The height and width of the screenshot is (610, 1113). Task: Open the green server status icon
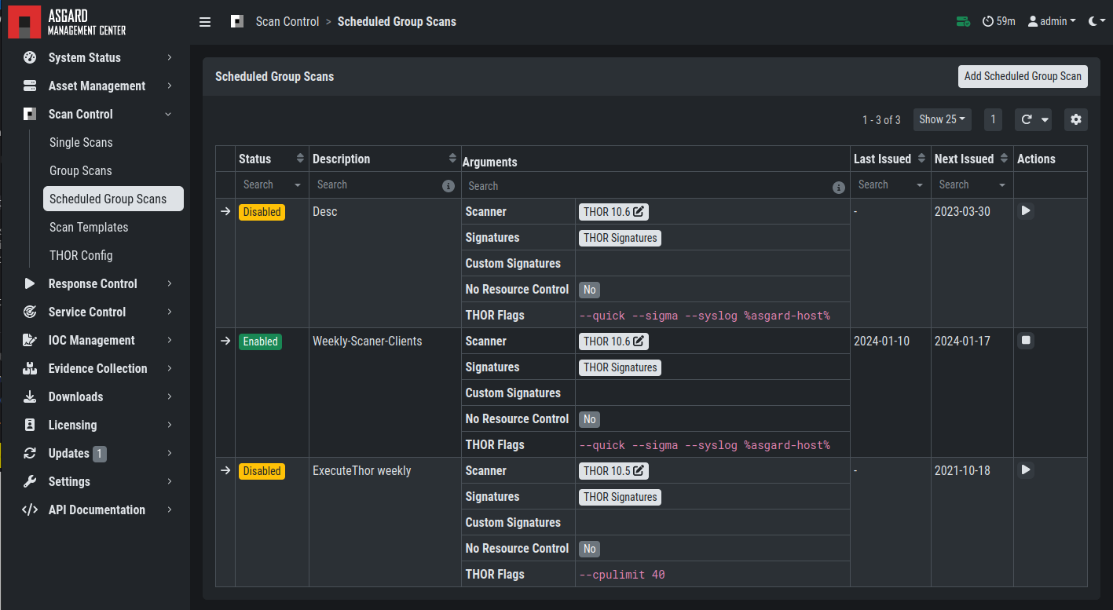963,22
